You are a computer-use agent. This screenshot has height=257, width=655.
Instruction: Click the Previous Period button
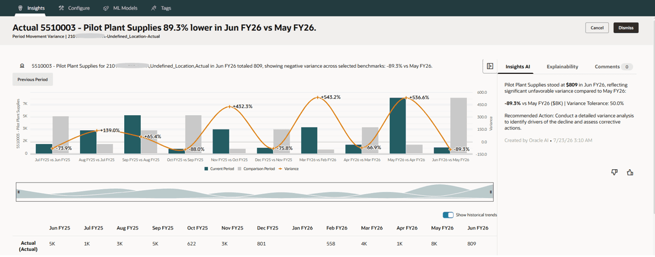[x=33, y=79]
